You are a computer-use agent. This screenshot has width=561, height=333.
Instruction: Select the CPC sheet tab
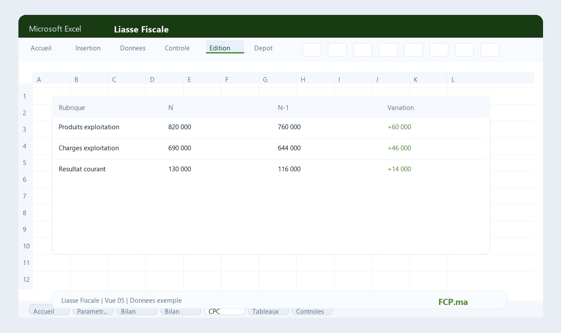[x=224, y=311]
